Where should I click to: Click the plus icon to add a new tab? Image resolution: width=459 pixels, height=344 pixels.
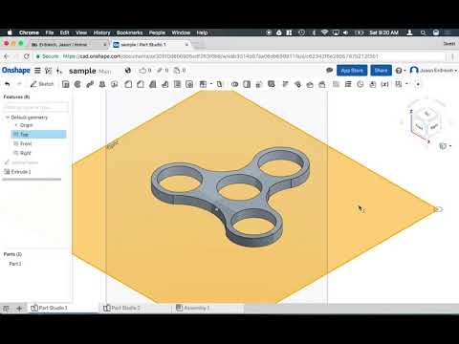19,308
